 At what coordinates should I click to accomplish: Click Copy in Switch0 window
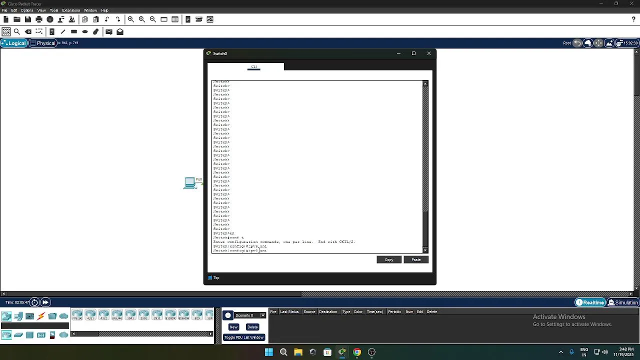tap(389, 259)
